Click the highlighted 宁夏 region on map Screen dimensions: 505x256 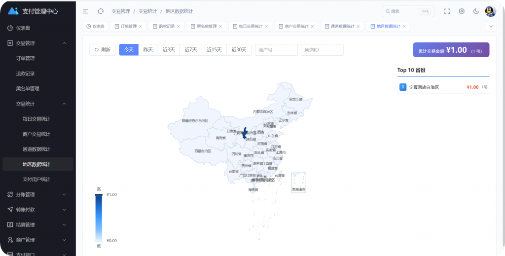(245, 133)
